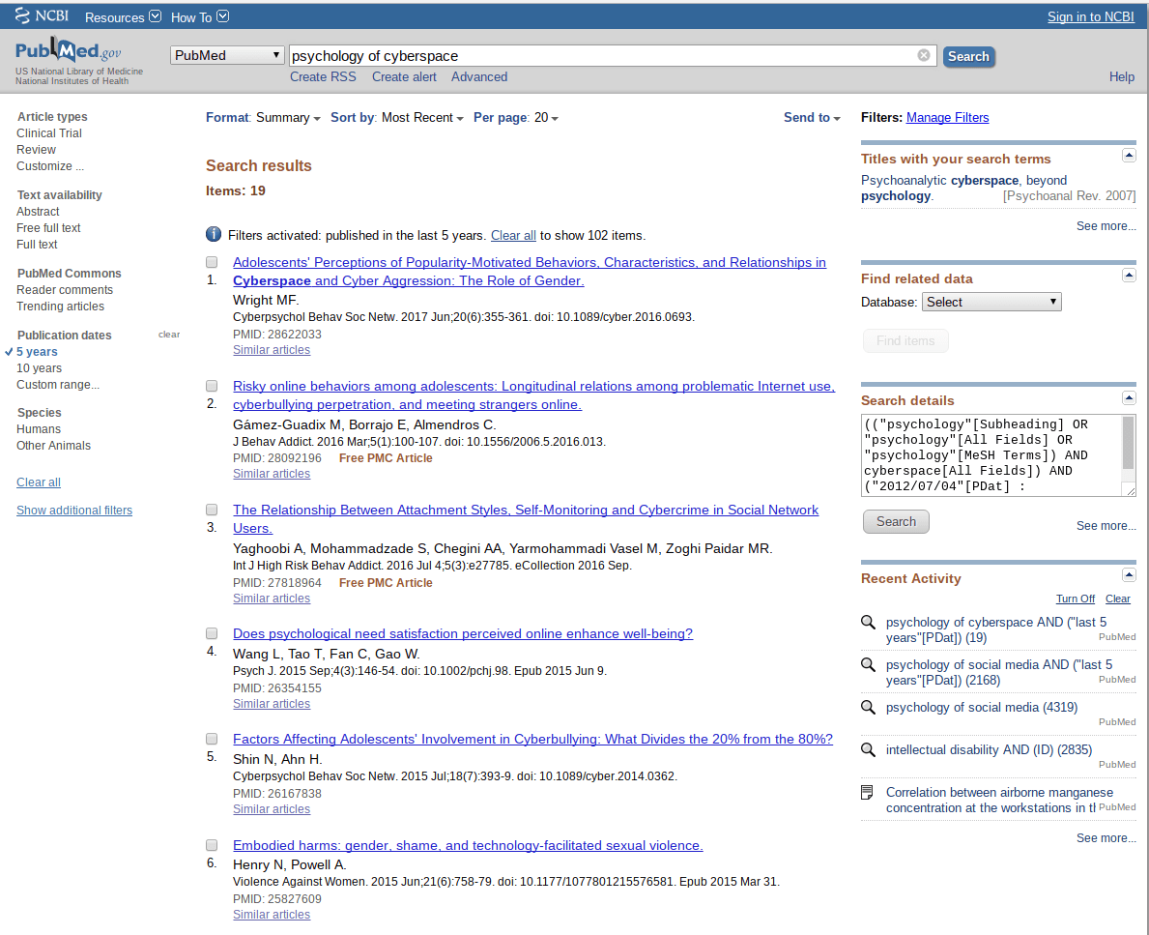
Task: Click the PubMed.gov logo
Action: tap(68, 51)
